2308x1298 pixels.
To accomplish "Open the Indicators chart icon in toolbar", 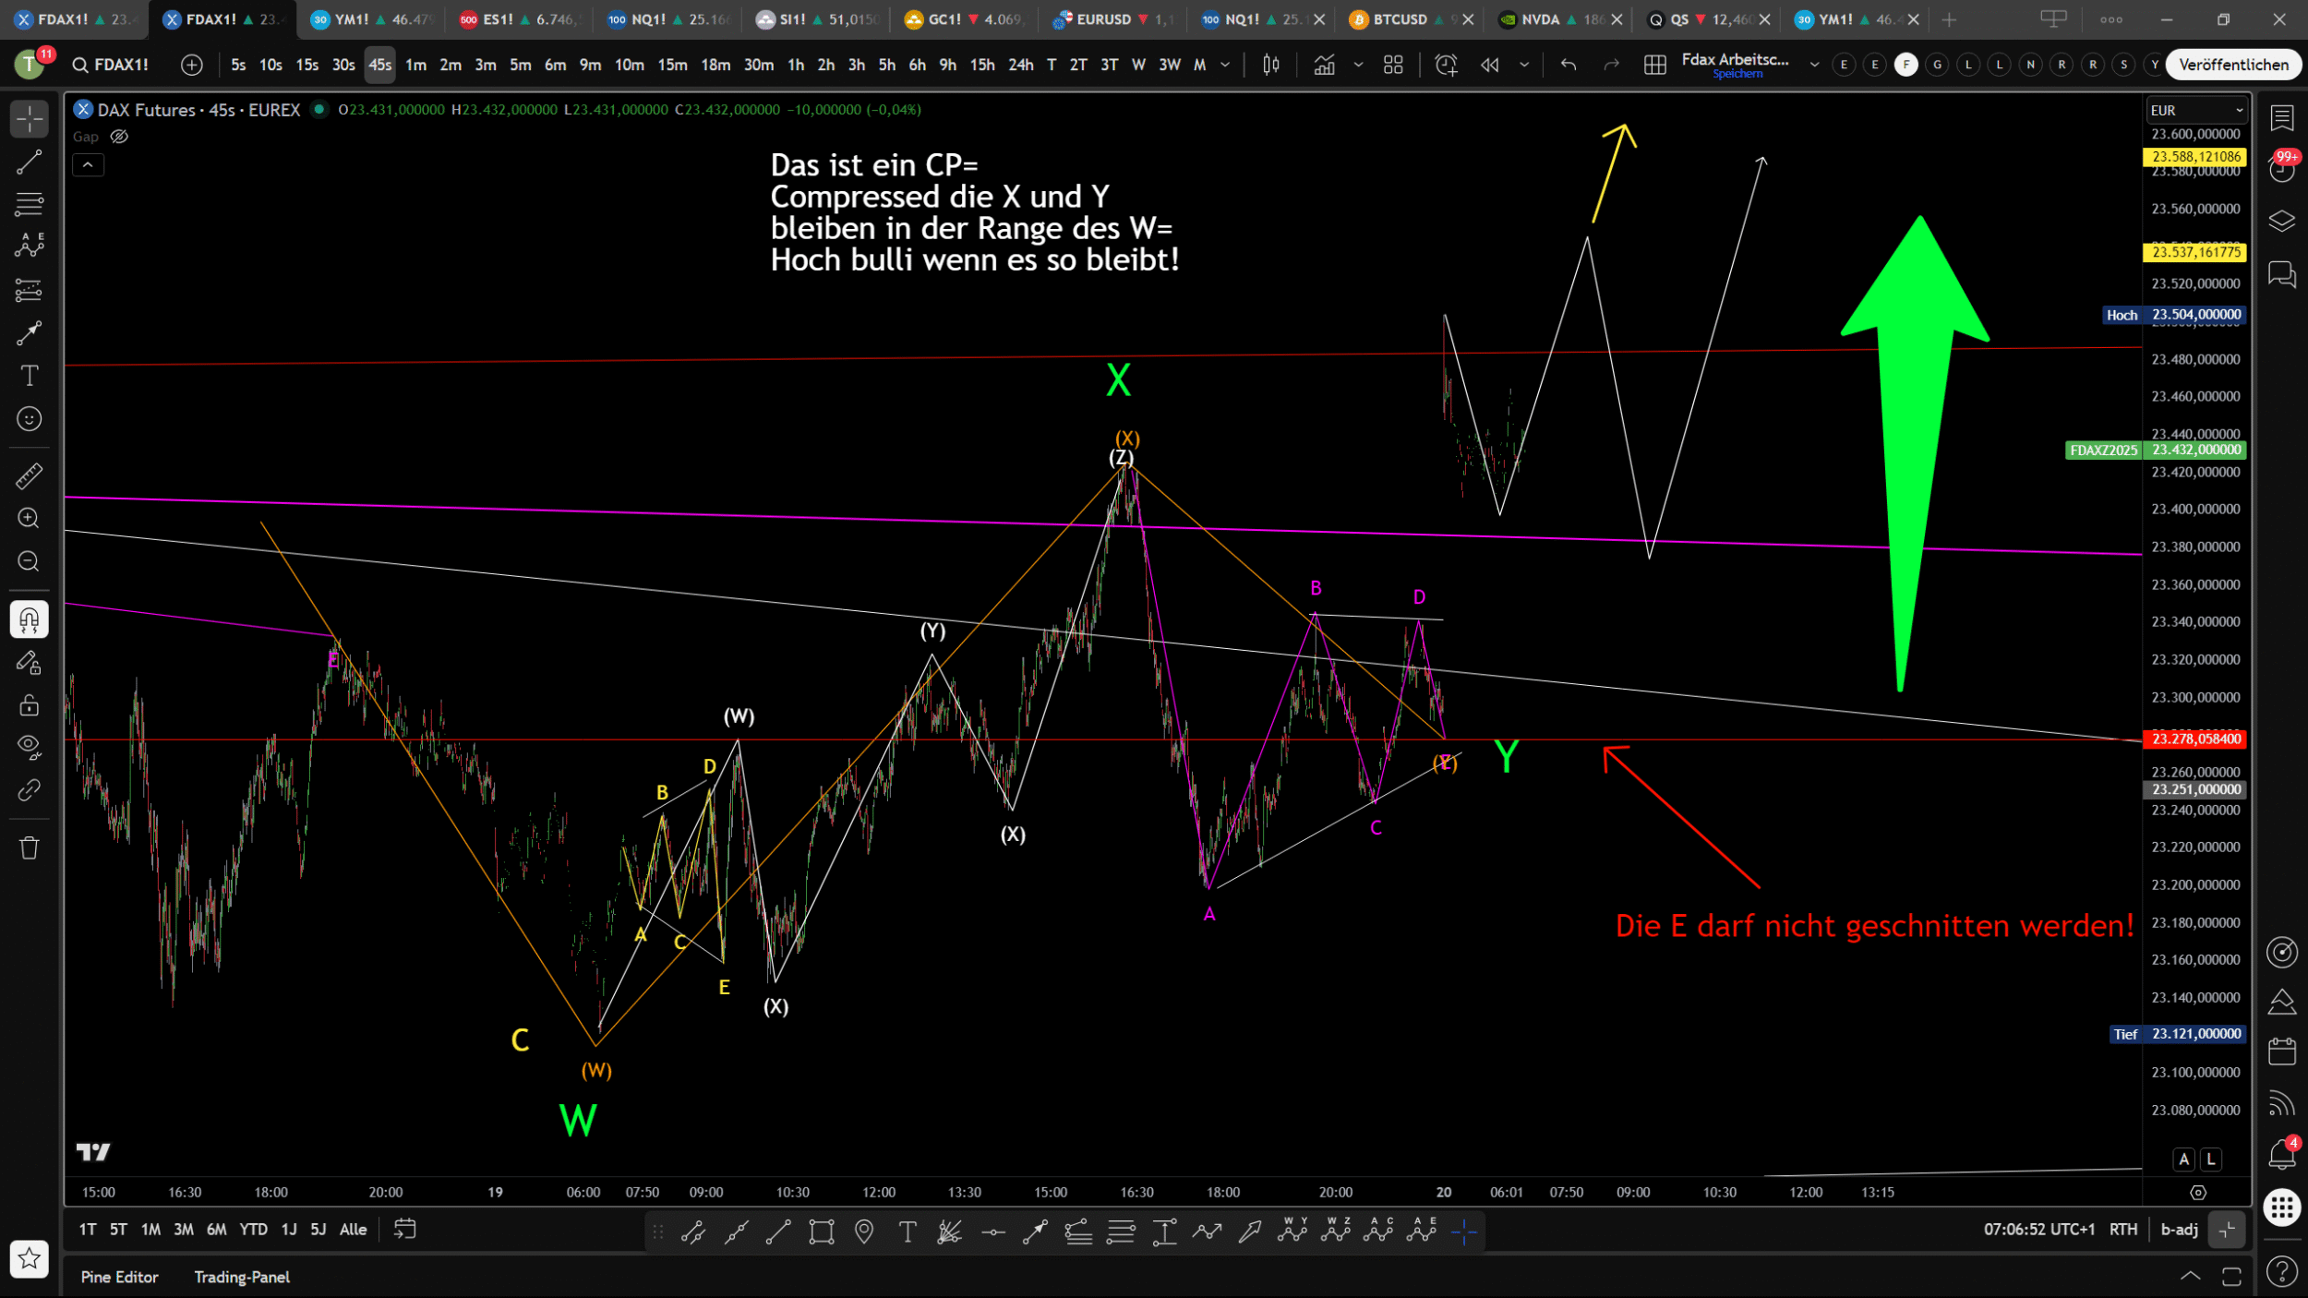I will coord(1324,65).
